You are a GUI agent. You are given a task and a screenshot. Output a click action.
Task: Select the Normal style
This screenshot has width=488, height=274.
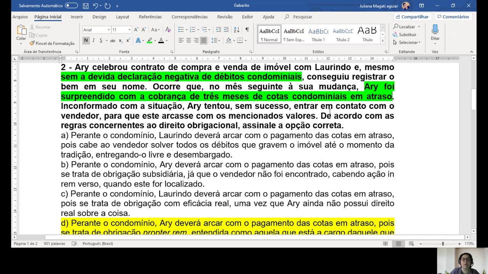tap(269, 34)
